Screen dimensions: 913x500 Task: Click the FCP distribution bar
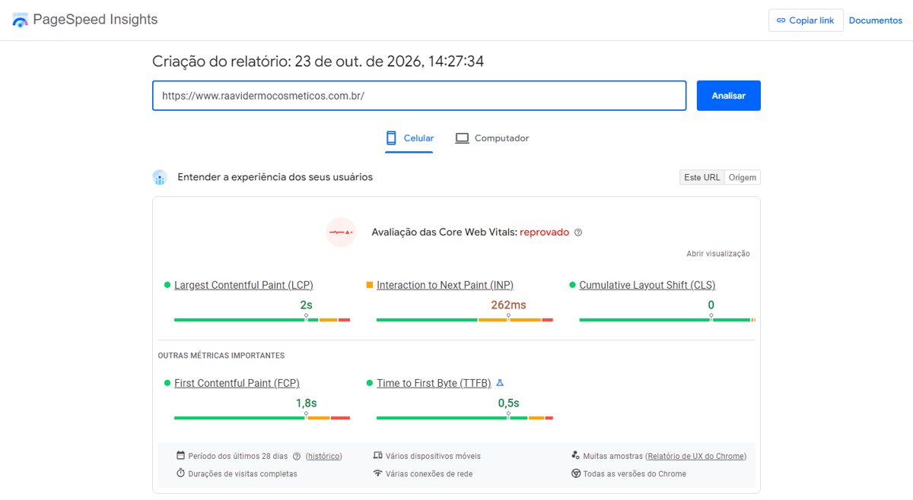pyautogui.click(x=262, y=418)
